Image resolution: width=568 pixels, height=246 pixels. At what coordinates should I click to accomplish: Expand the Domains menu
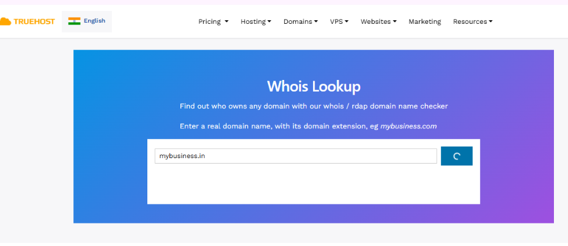(x=301, y=21)
